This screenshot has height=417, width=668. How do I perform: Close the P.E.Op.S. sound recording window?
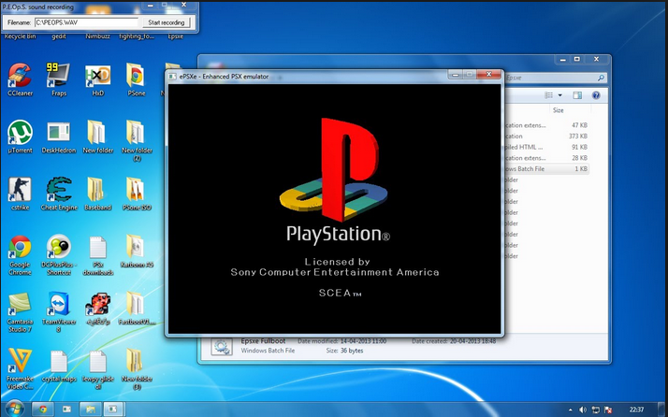[x=184, y=5]
